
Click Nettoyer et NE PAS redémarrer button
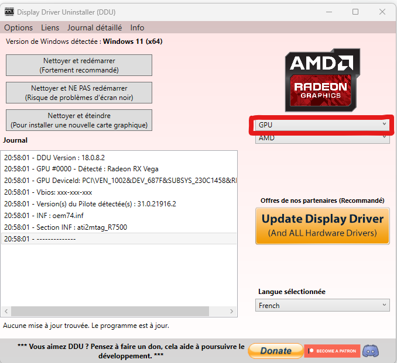coord(79,93)
